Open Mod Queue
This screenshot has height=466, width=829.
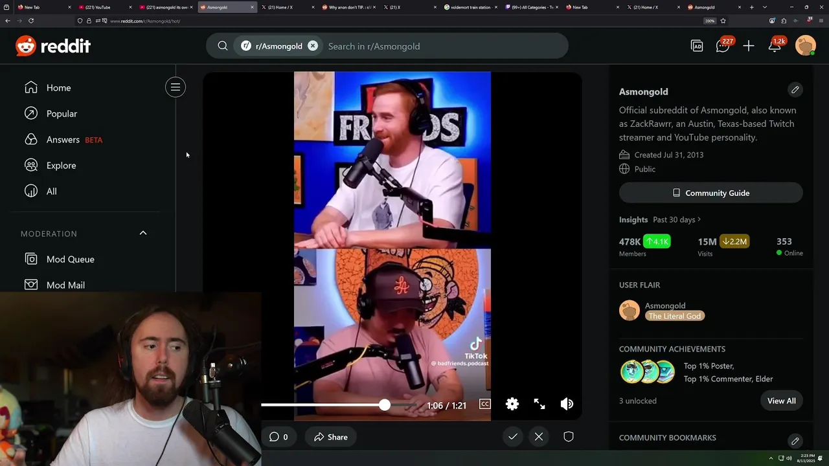tap(70, 259)
